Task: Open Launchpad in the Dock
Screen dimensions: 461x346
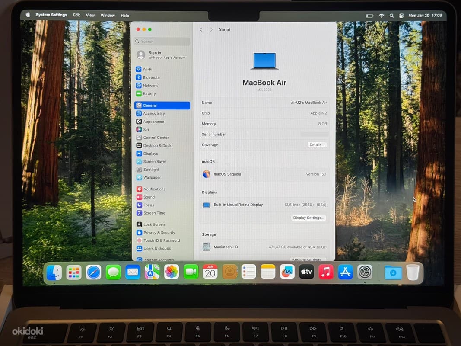Action: tap(74, 272)
